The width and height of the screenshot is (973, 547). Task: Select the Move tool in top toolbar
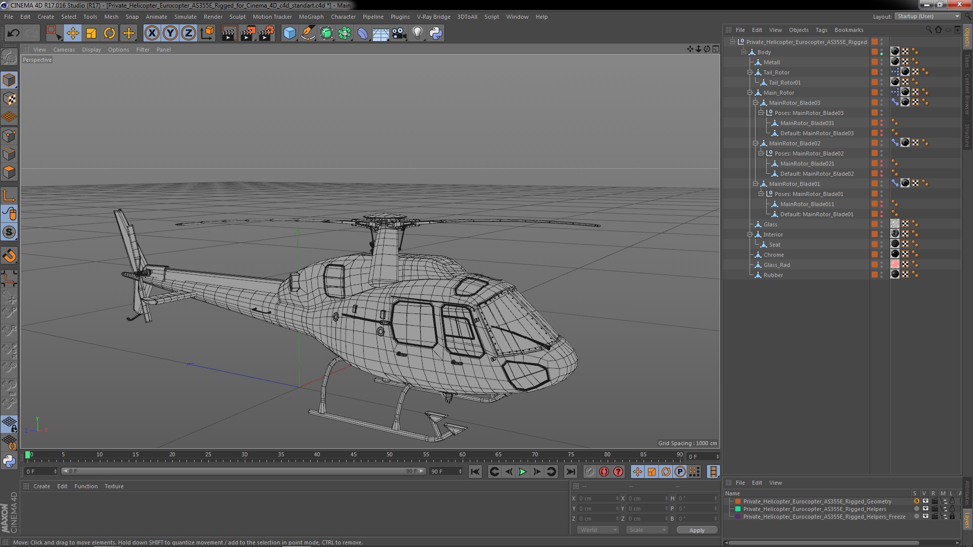tap(72, 33)
